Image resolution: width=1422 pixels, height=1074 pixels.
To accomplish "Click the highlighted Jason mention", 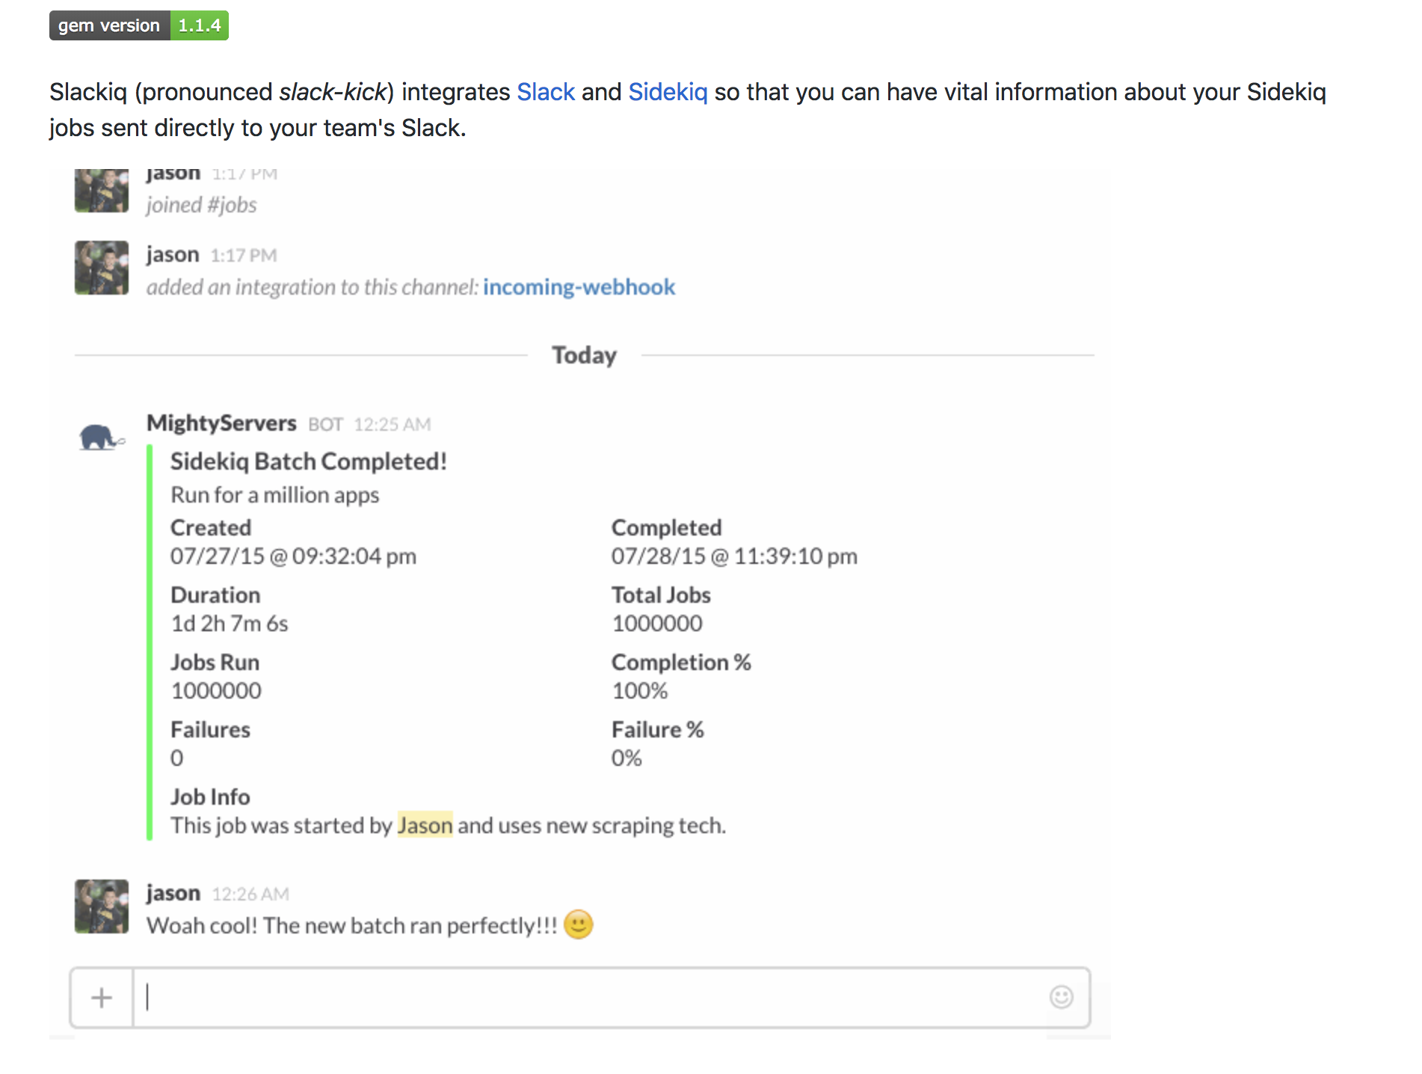I will (x=425, y=825).
